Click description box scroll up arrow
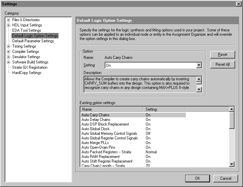This screenshot has height=187, width=243. (x=199, y=79)
